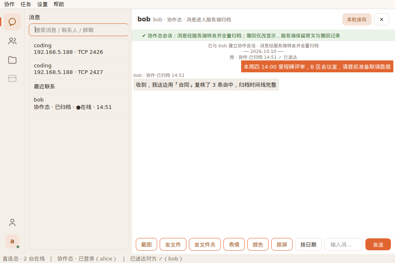Click the green 协作态会话 notice banner
Image resolution: width=395 pixels, height=263 pixels.
[x=263, y=35]
